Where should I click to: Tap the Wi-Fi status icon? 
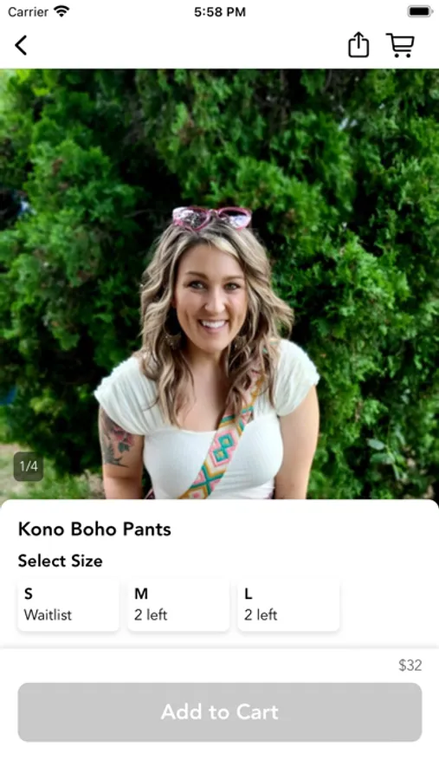[61, 11]
